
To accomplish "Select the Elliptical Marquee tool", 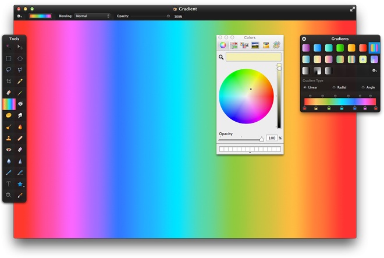I will point(20,59).
